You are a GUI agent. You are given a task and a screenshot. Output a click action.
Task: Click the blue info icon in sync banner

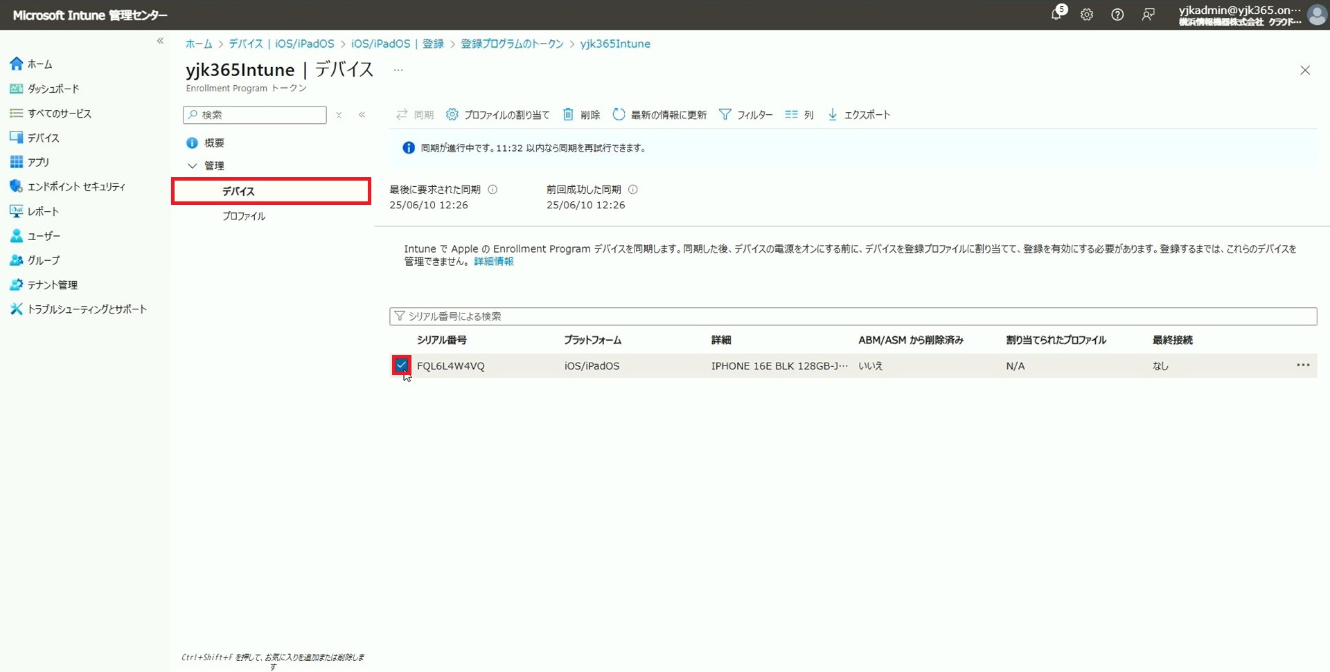(409, 148)
